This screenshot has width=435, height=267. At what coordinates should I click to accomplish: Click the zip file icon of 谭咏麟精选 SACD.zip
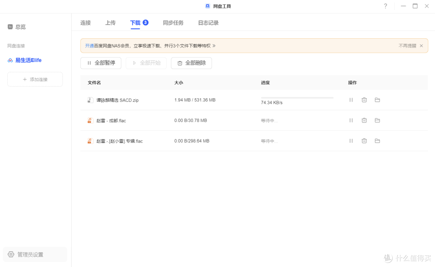(90, 100)
